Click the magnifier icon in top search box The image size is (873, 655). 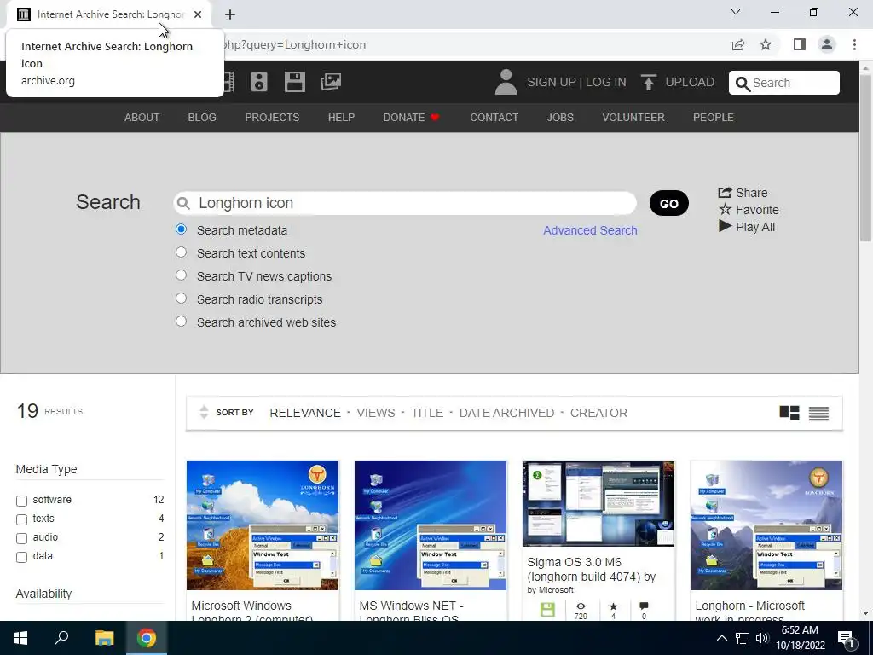(743, 84)
